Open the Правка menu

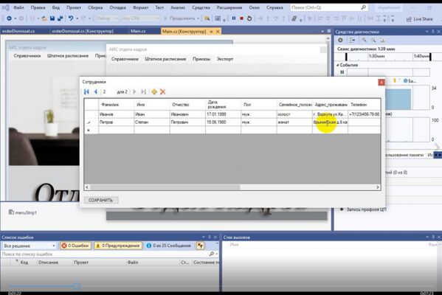click(x=38, y=7)
